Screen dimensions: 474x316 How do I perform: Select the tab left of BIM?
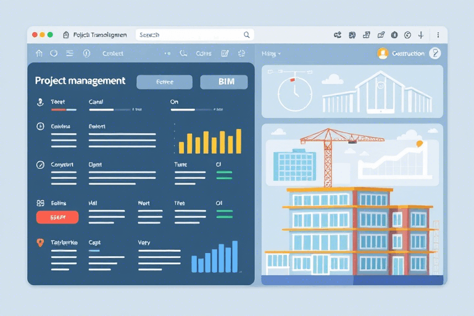pos(164,82)
